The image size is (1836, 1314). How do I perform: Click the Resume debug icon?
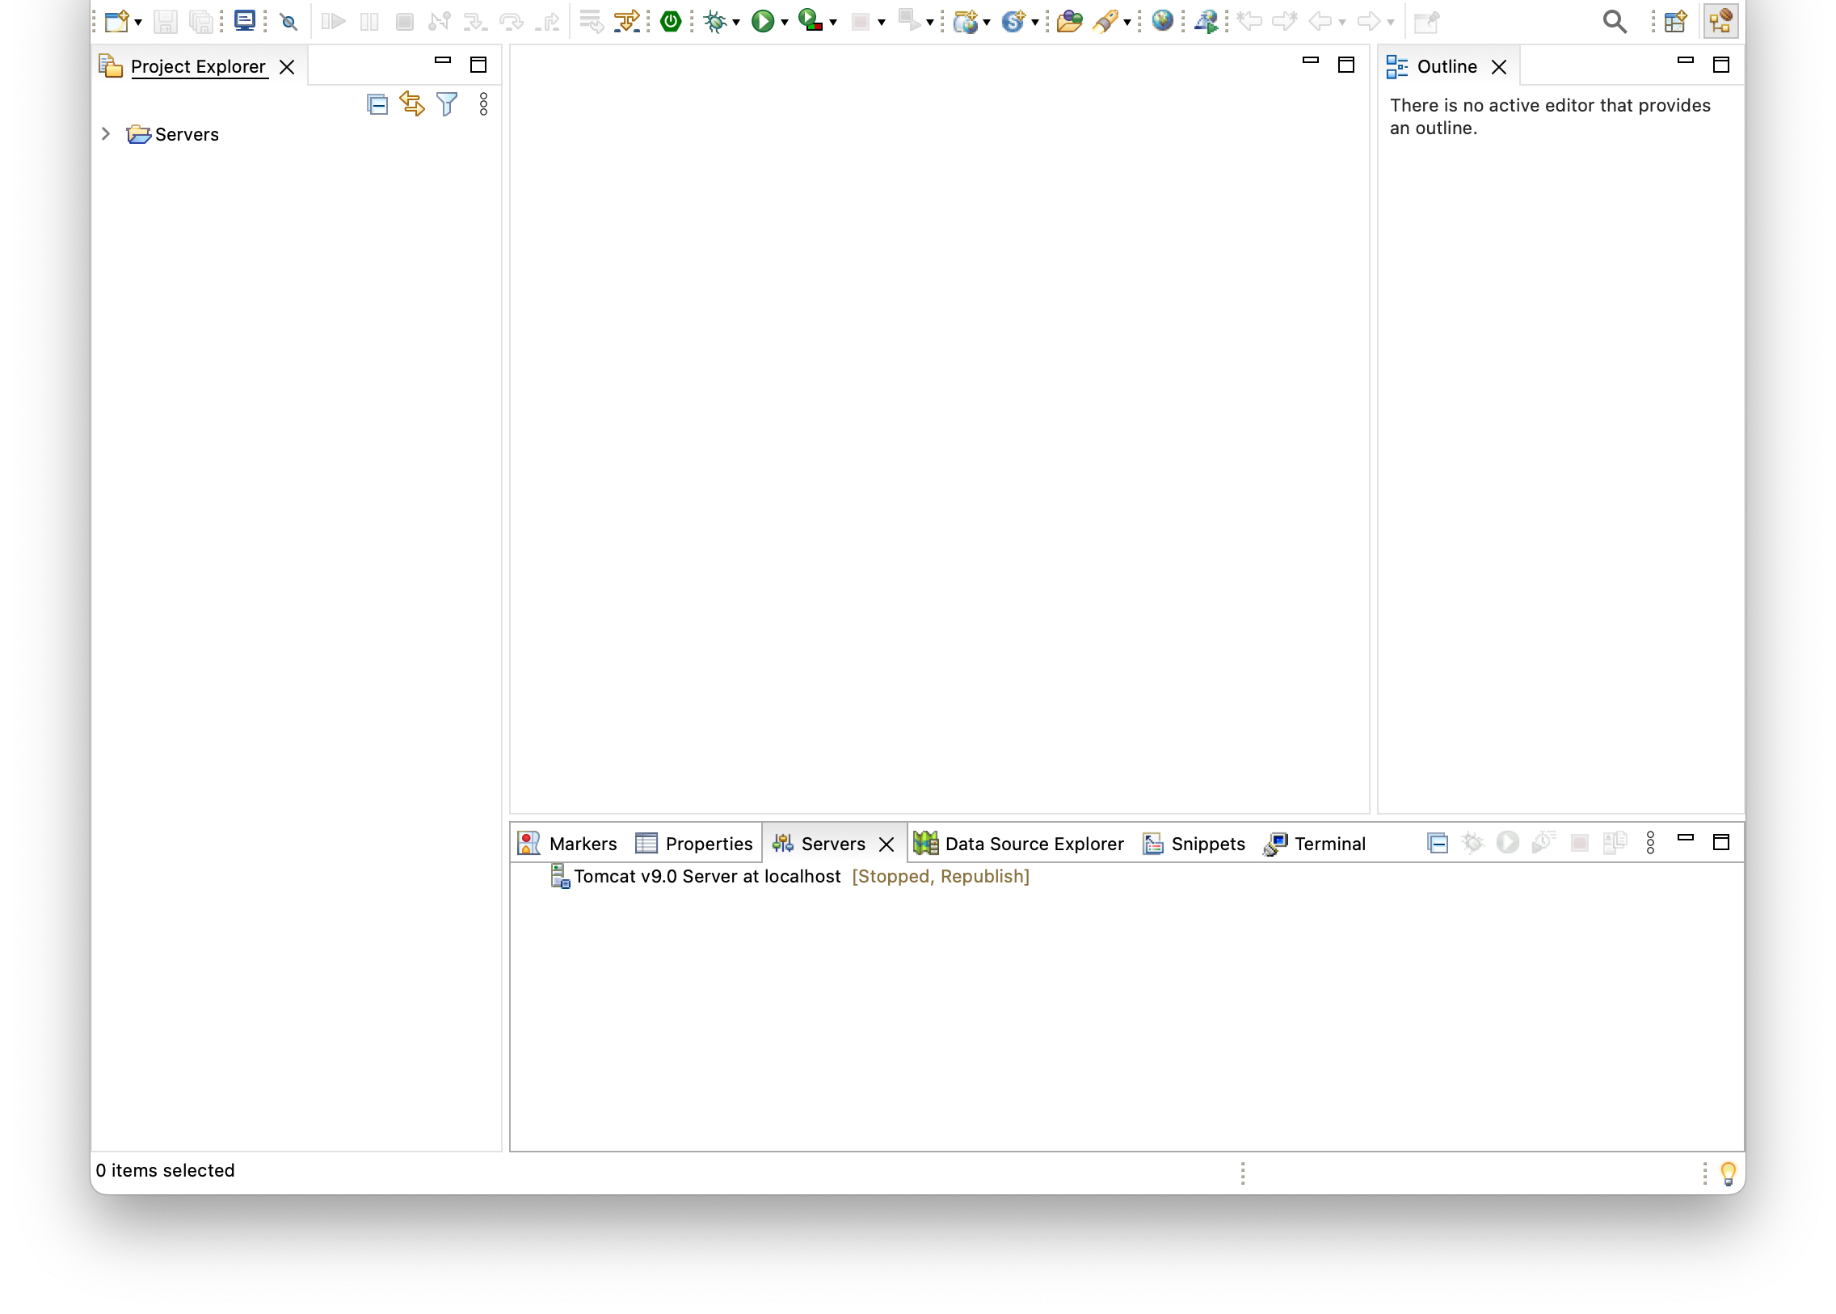click(x=334, y=21)
